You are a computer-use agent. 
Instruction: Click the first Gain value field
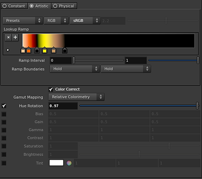click(x=73, y=122)
